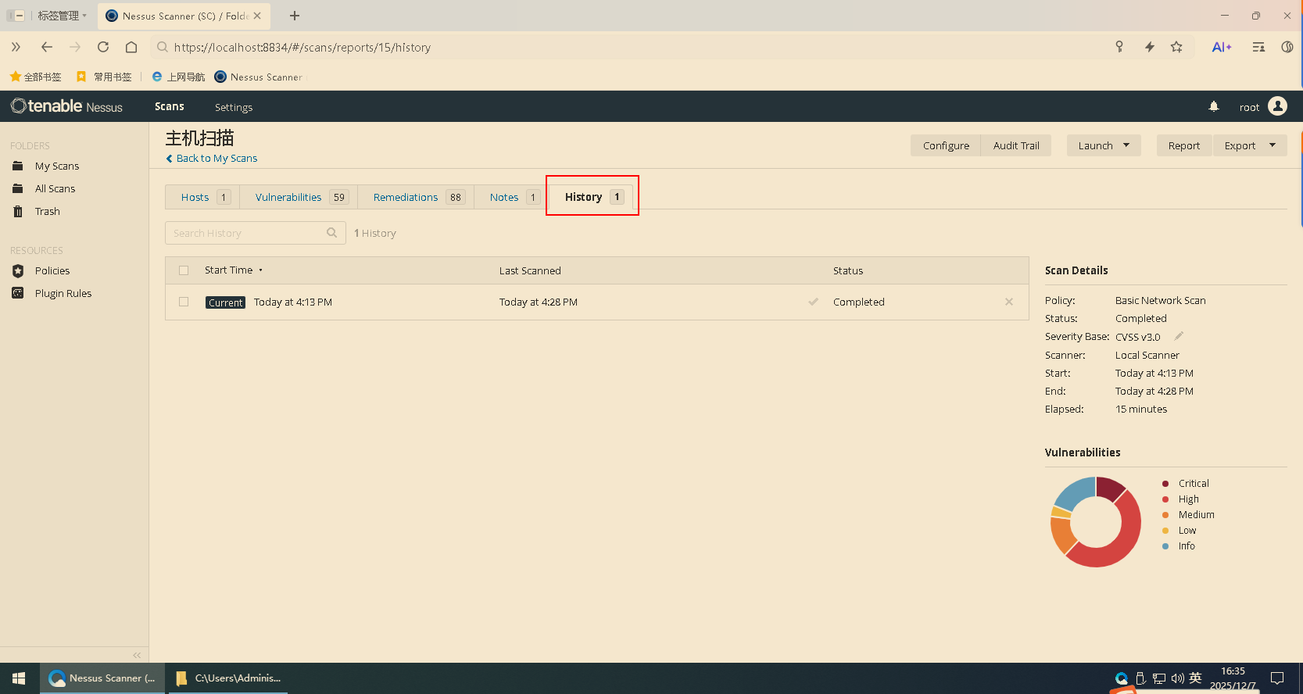Click the Configure button
Screen dimensions: 1303x694
945,145
